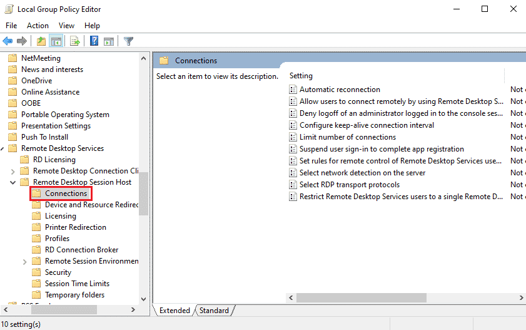Select Presentation Settings folder
The height and width of the screenshot is (330, 526).
[56, 126]
